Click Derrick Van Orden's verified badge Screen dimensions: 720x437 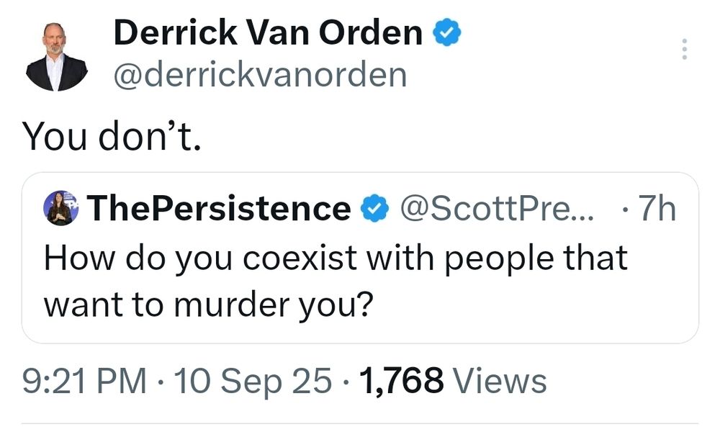point(446,33)
